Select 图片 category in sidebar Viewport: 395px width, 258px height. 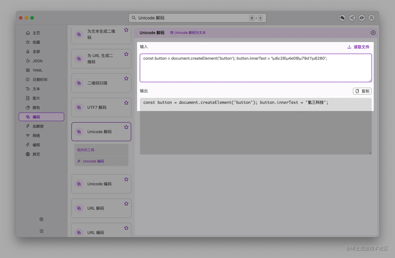41,98
